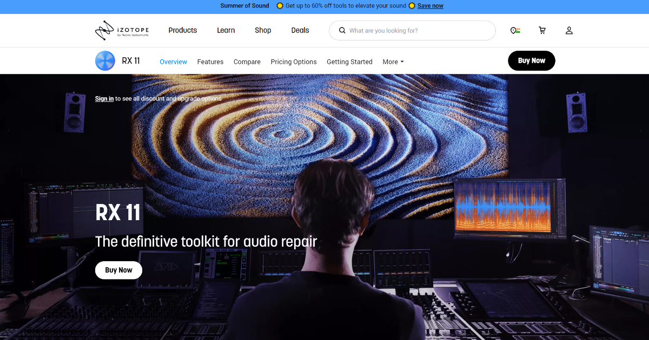Click the RX 11 product badge icon

[x=105, y=60]
